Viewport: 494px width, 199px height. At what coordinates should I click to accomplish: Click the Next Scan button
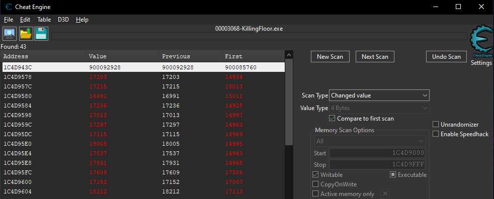(x=375, y=57)
